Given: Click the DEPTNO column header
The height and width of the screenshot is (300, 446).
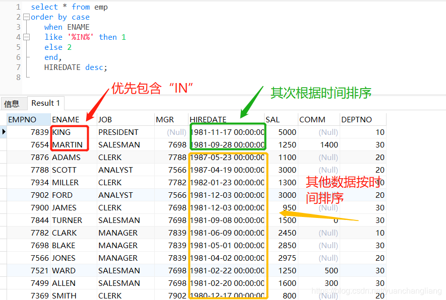Looking at the screenshot, I should (x=363, y=120).
